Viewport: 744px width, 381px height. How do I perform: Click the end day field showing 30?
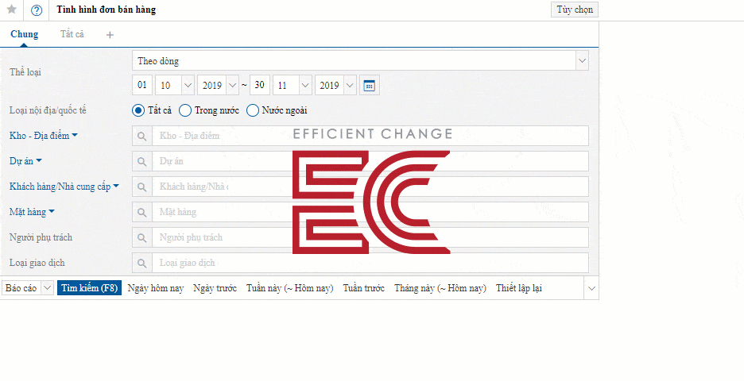(260, 85)
